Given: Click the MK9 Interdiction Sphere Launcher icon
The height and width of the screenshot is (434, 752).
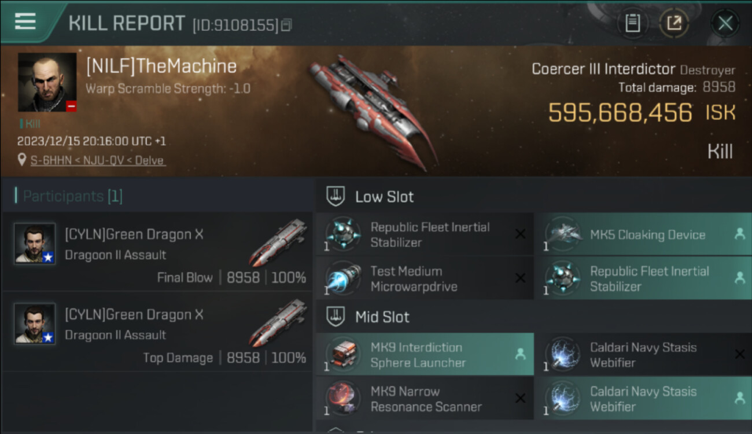Looking at the screenshot, I should point(342,354).
